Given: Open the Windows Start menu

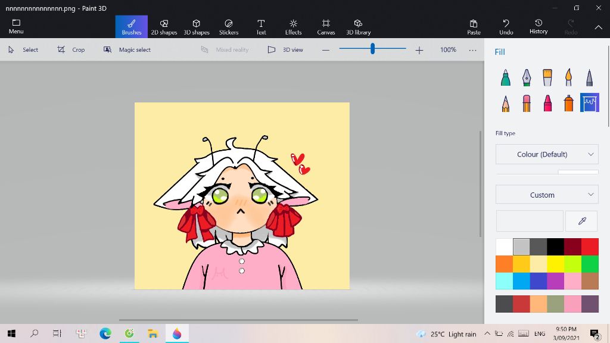Looking at the screenshot, I should pyautogui.click(x=11, y=333).
